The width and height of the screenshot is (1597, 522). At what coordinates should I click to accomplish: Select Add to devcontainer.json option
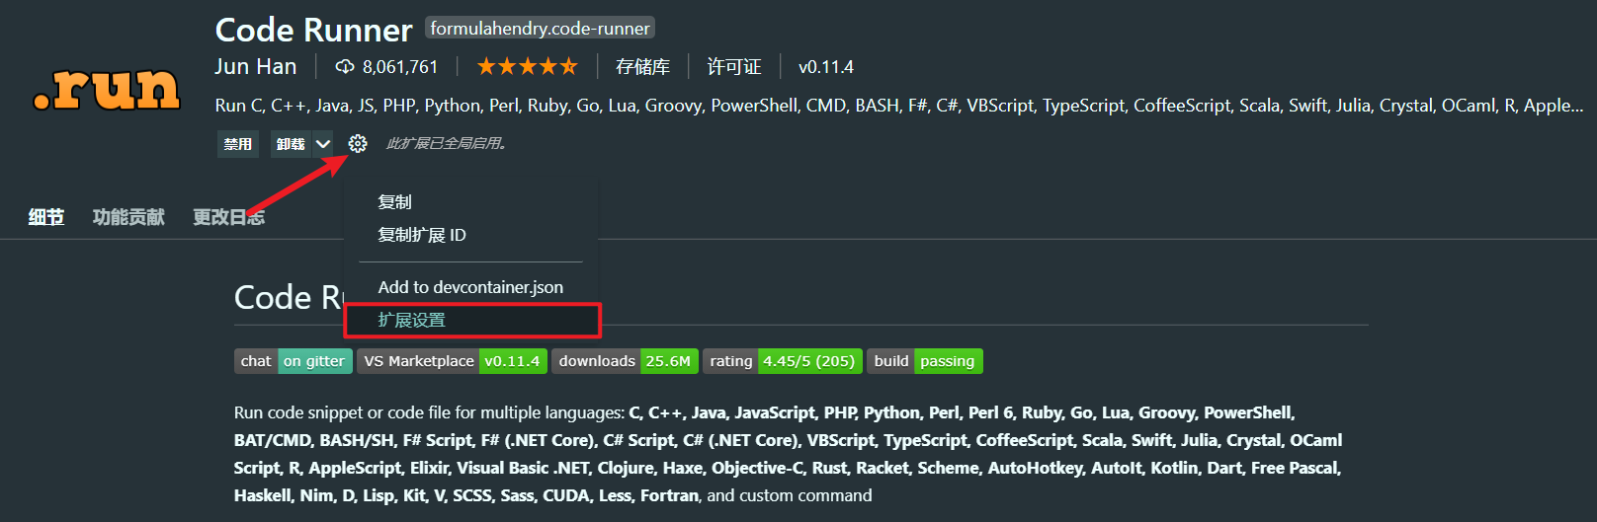[471, 287]
